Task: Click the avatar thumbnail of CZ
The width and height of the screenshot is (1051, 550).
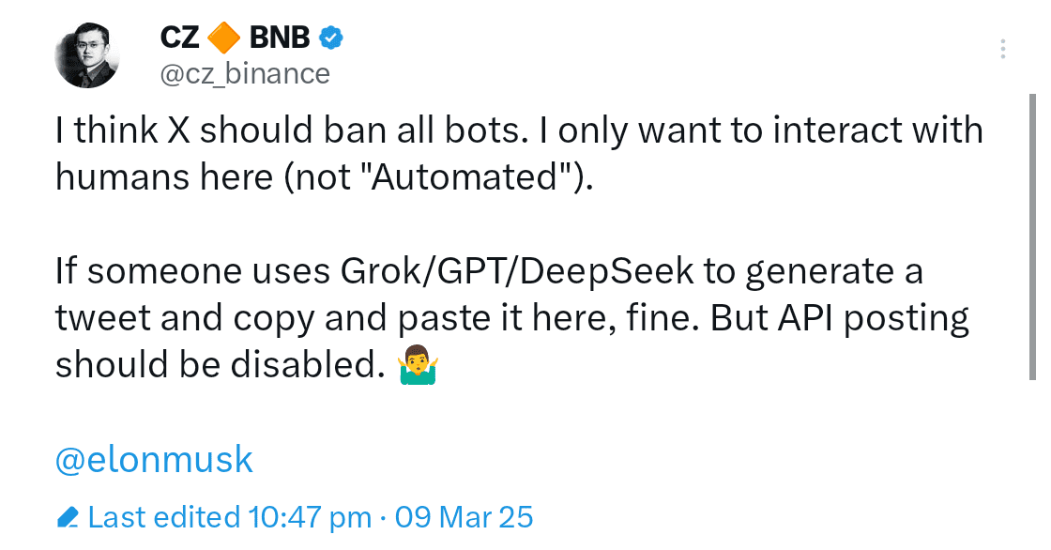Action: pos(87,54)
